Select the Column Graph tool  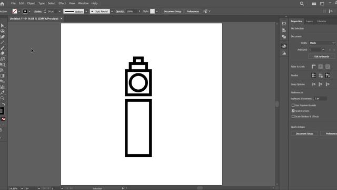point(3,87)
